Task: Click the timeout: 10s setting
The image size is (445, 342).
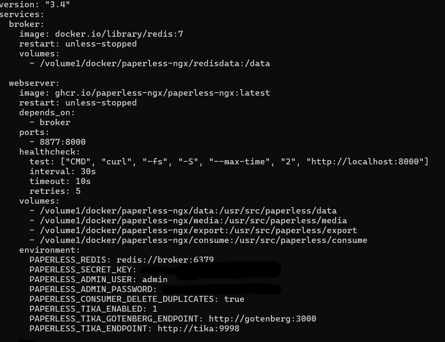Action: tap(60, 181)
